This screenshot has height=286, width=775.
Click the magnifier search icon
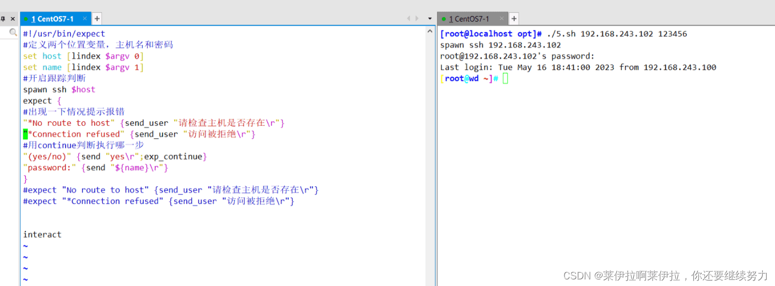[x=13, y=33]
